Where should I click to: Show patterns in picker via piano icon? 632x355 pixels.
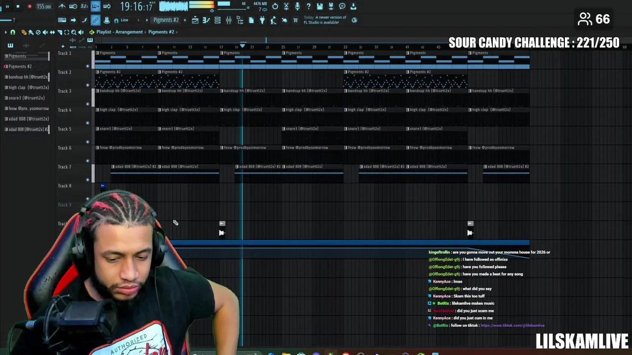(x=10, y=45)
